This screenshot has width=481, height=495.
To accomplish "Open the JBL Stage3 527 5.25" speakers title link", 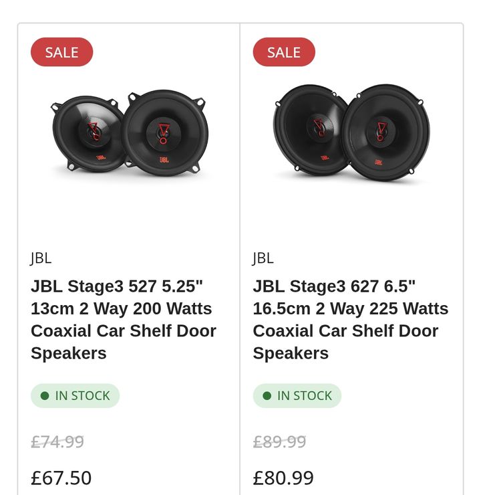I will point(123,320).
